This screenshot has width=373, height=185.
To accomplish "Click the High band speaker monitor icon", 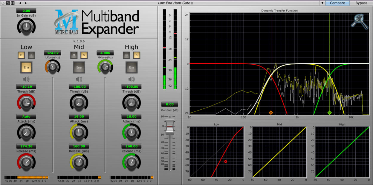I will (132, 79).
